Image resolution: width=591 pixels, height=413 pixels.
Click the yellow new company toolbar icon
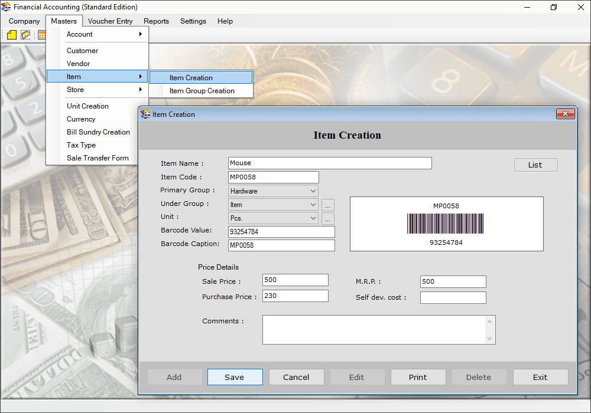[12, 35]
